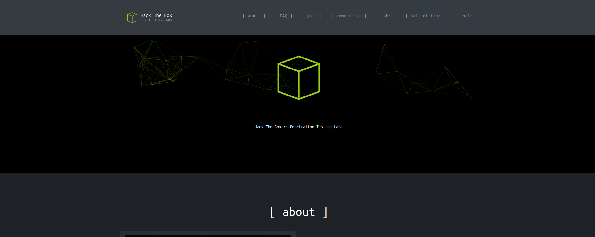
Task: Click the large green cube in the banner
Action: click(298, 78)
